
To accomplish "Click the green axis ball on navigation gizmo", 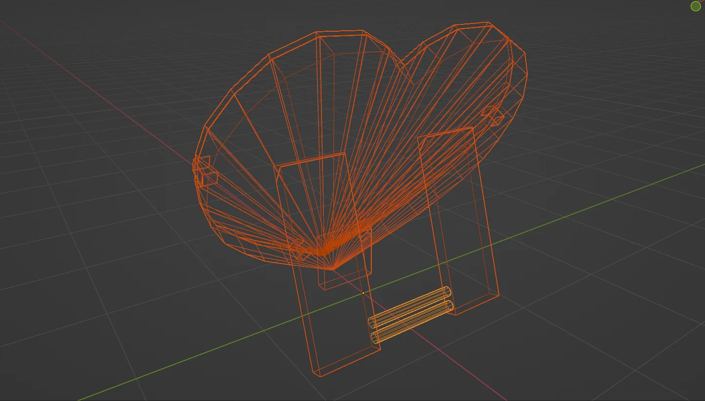I will click(695, 6).
